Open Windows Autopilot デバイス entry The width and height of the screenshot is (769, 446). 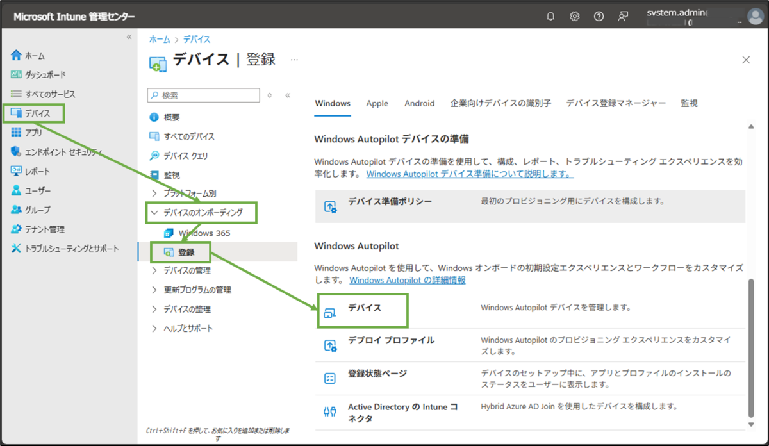coord(364,308)
